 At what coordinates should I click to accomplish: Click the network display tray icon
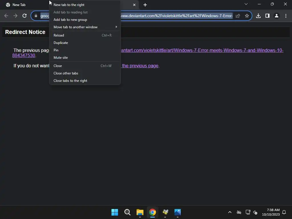(x=248, y=212)
